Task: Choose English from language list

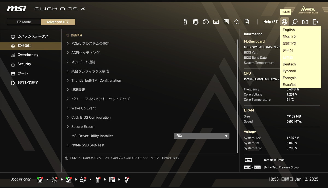Action: [301, 30]
